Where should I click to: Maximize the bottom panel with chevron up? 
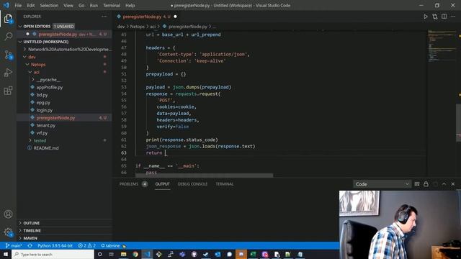(444, 184)
